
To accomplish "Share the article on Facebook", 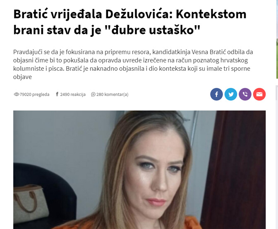I will 216,94.
